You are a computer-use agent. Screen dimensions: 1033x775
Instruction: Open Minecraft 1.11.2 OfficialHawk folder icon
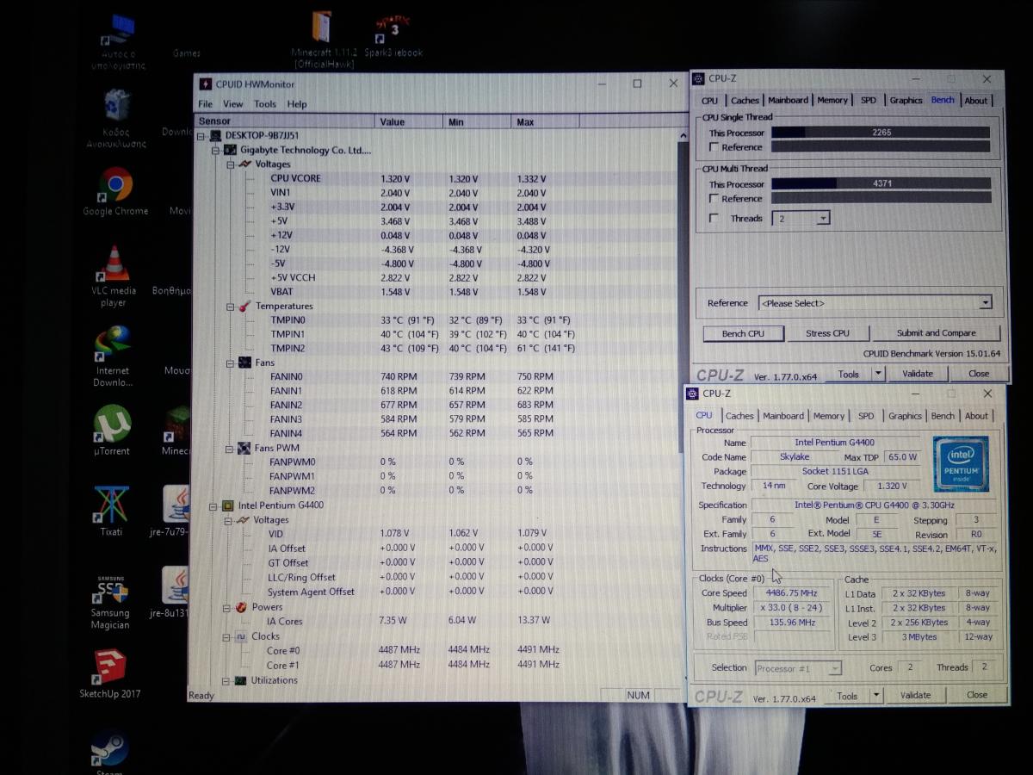tap(321, 27)
